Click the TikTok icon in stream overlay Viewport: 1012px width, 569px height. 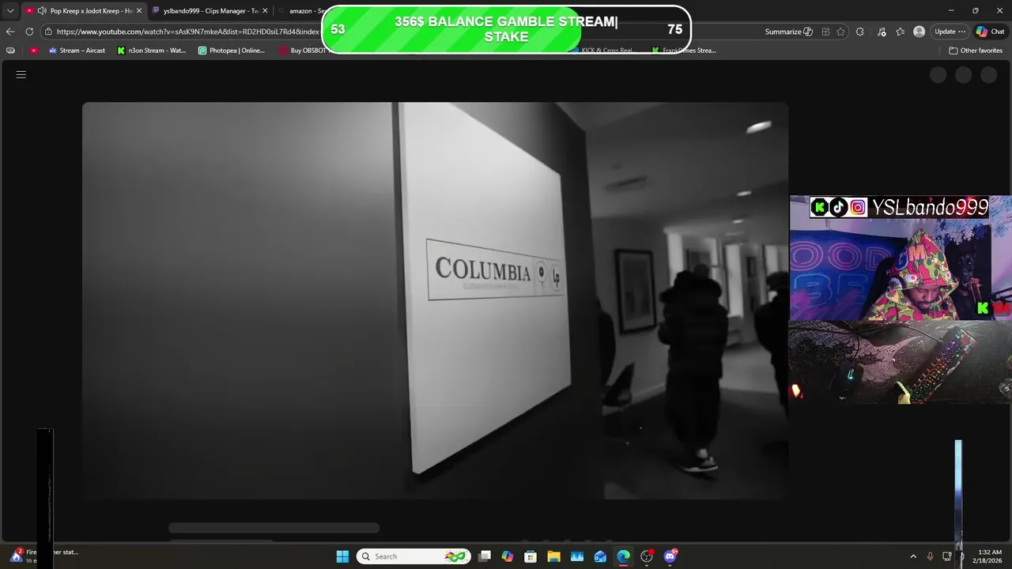click(x=838, y=208)
